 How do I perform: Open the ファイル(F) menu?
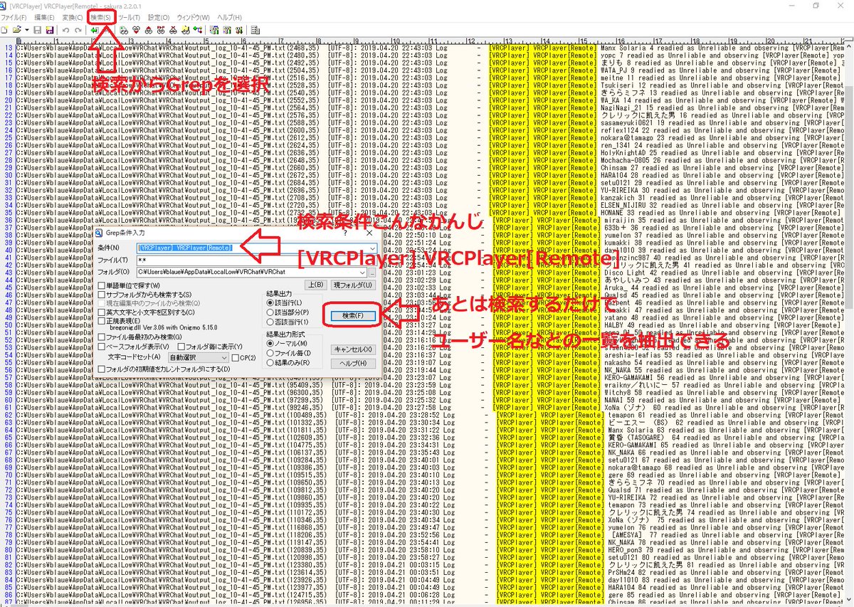click(14, 16)
